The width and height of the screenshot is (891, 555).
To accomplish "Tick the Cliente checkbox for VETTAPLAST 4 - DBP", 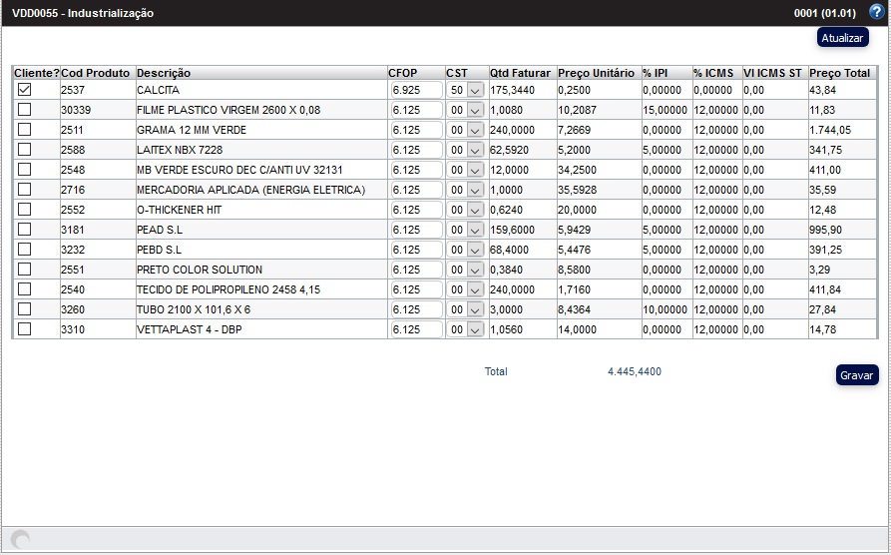I will pos(25,329).
